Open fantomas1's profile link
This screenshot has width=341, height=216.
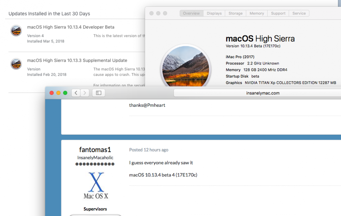(95, 150)
